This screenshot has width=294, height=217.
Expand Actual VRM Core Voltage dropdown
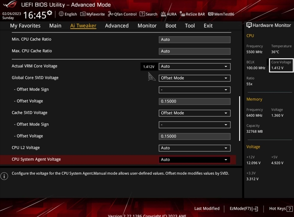click(195, 66)
